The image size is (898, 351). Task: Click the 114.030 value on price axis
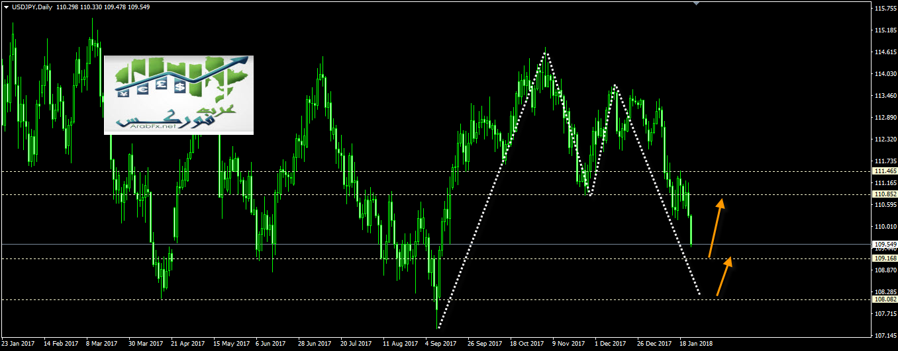[885, 74]
